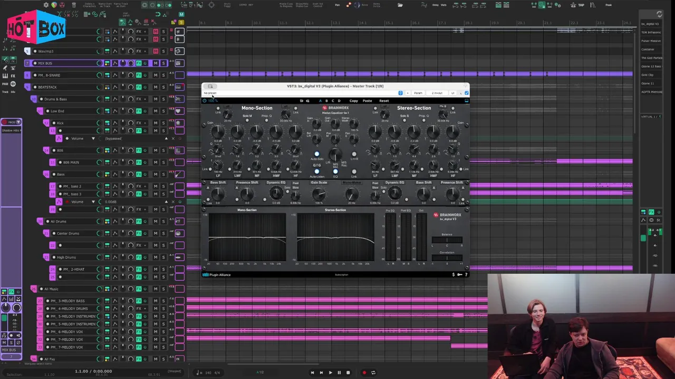Collapse the Low End folder track
The width and height of the screenshot is (675, 379).
(40, 111)
